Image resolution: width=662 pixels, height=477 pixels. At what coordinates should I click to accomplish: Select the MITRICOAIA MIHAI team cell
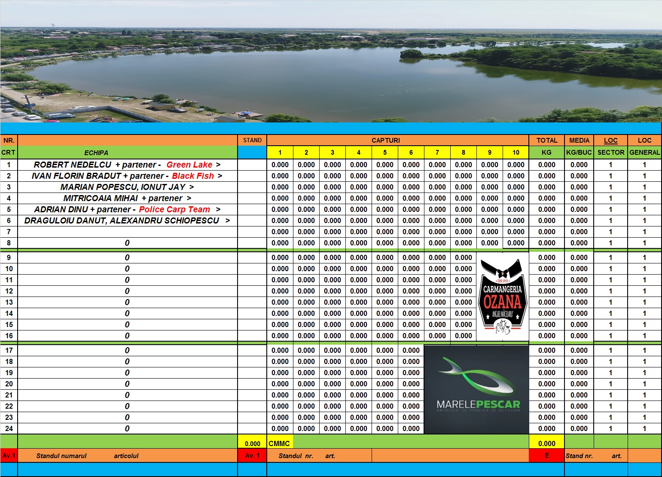pos(128,198)
